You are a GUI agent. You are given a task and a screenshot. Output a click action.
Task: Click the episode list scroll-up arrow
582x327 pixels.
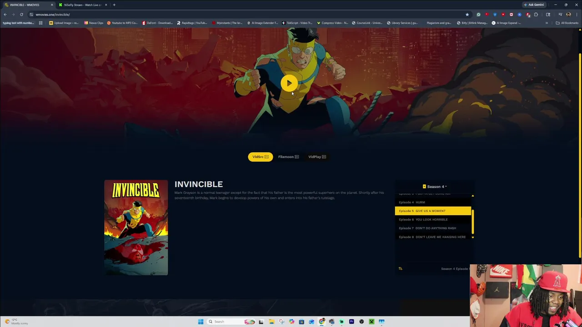473,196
